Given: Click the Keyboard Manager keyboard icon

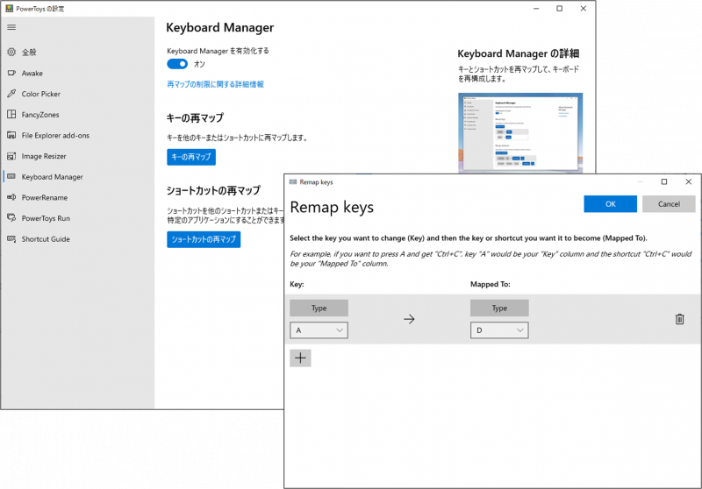Looking at the screenshot, I should 11,176.
